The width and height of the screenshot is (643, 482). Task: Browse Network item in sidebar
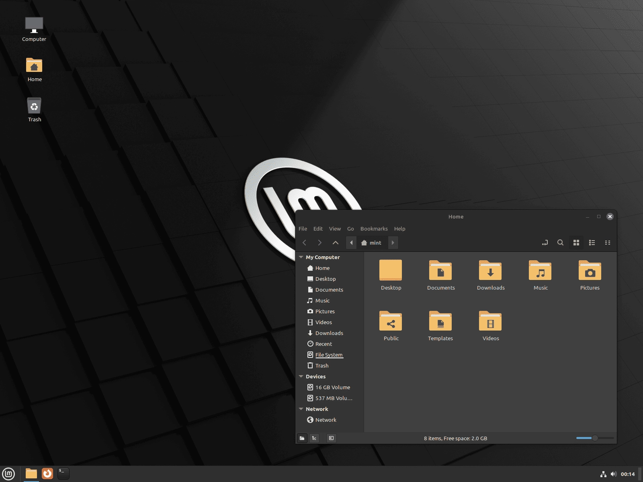point(330,420)
